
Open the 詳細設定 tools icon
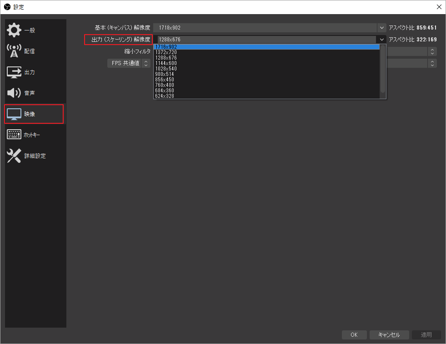coord(14,156)
